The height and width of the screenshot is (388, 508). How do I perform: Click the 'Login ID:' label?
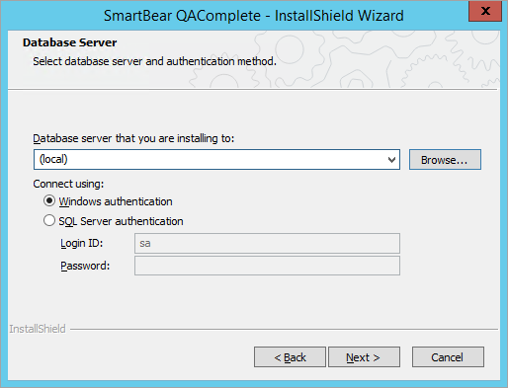82,243
